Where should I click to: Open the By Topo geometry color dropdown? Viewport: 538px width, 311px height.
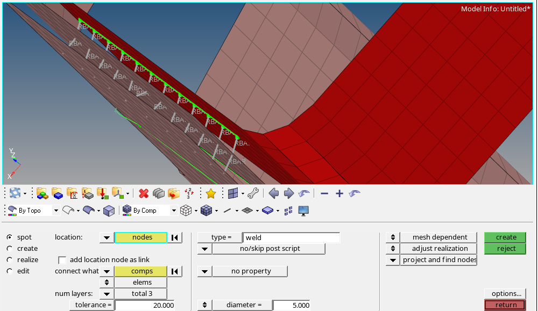(56, 210)
